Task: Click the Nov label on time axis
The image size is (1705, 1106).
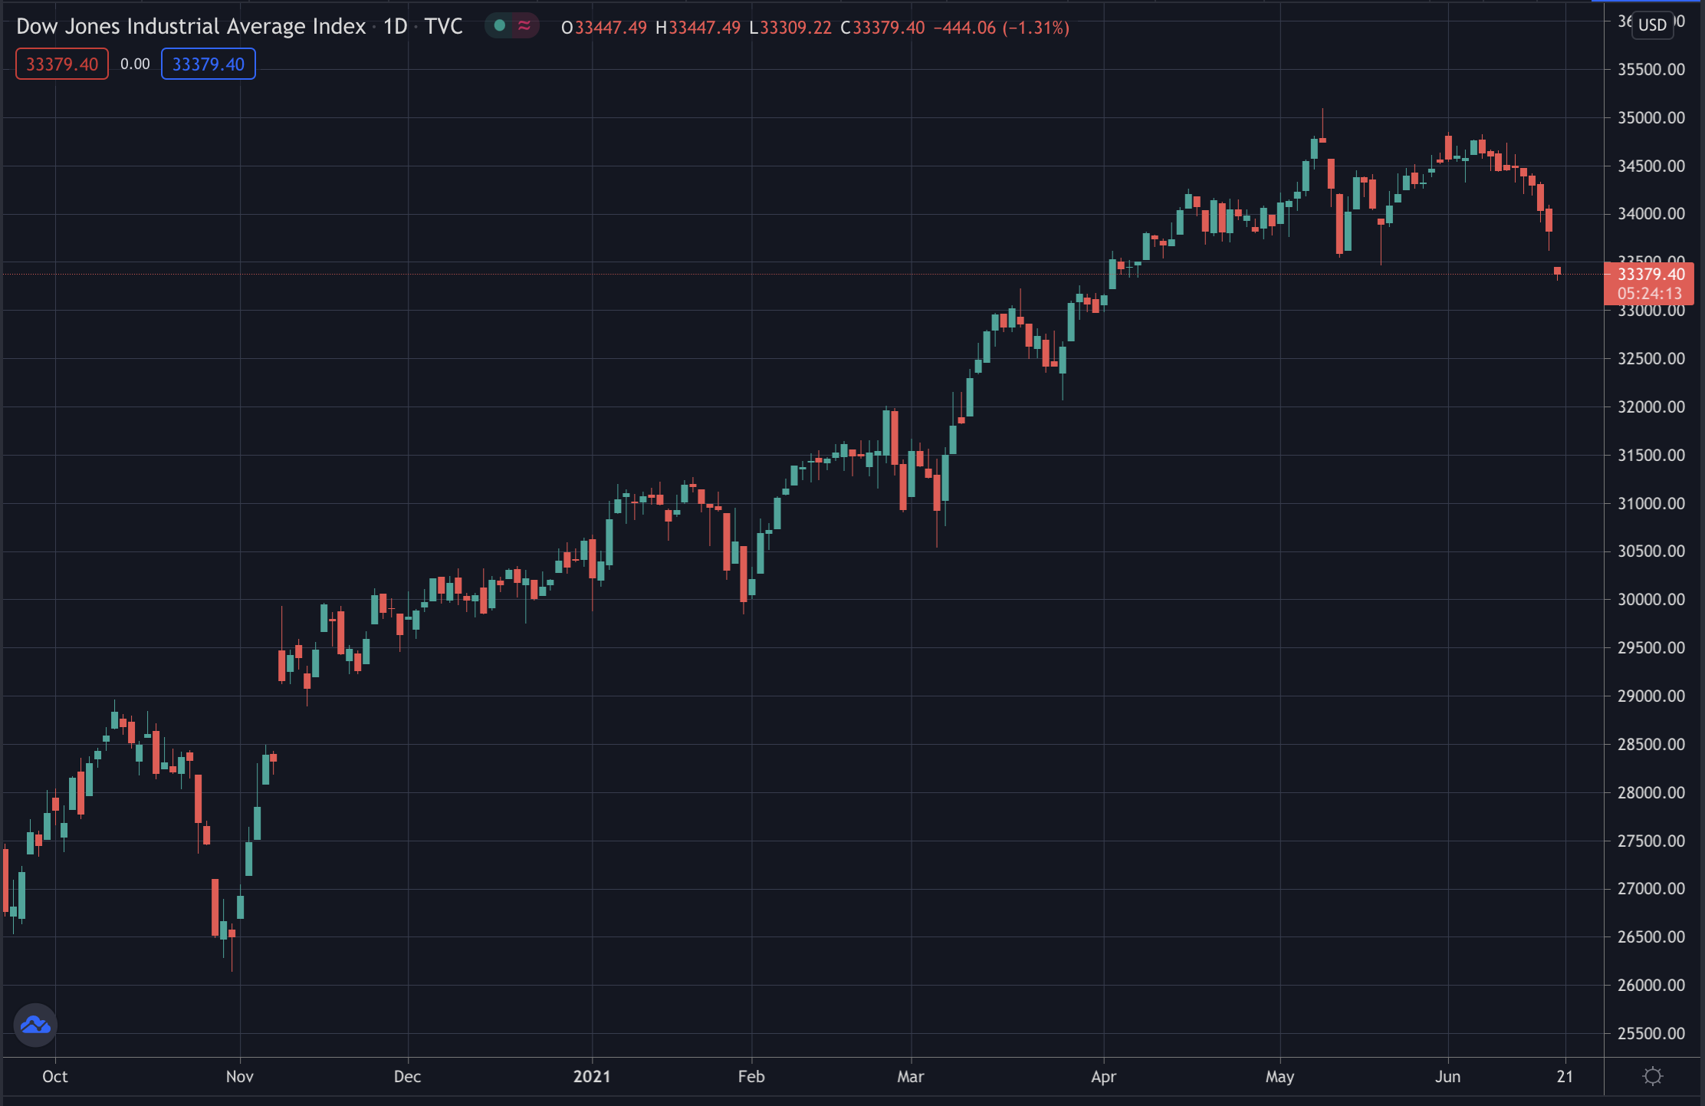Action: coord(240,1076)
